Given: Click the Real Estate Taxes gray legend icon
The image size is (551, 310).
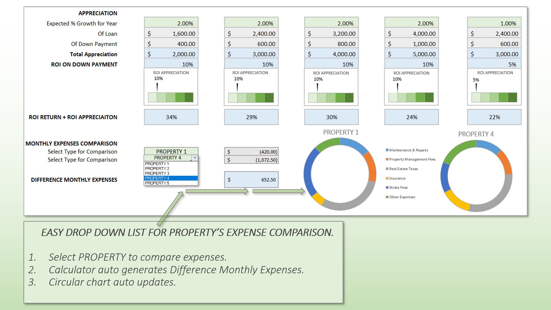Looking at the screenshot, I should click(387, 169).
